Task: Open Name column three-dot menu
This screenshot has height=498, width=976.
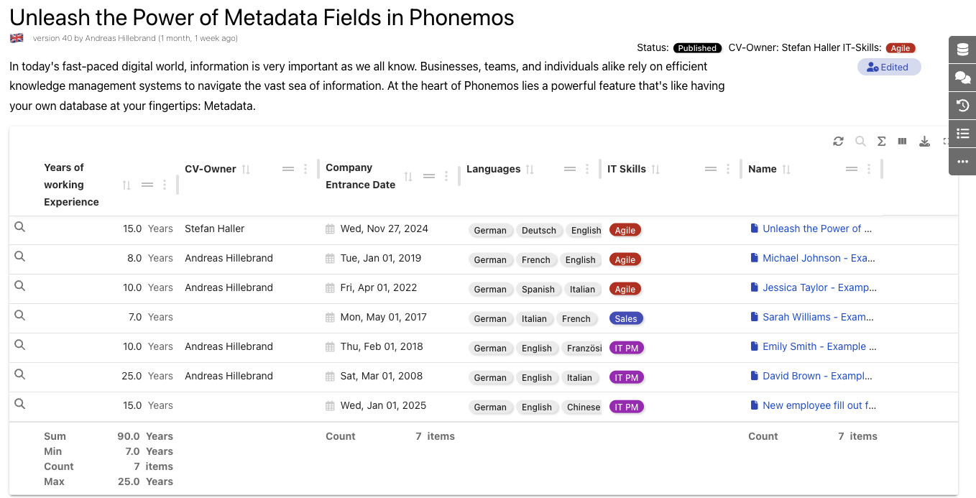Action: click(869, 170)
